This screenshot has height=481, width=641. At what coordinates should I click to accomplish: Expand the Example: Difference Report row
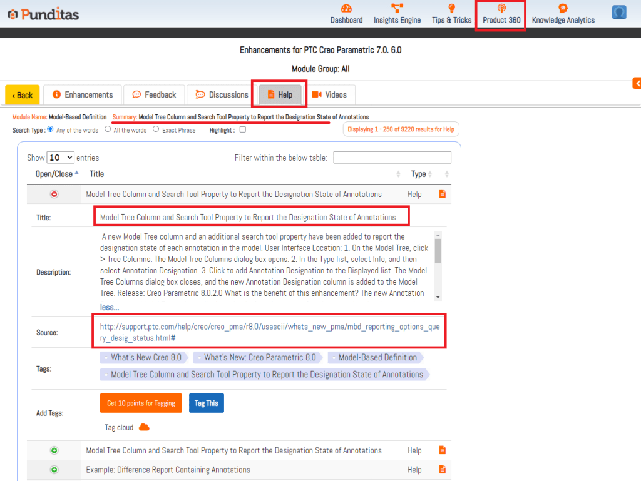54,470
